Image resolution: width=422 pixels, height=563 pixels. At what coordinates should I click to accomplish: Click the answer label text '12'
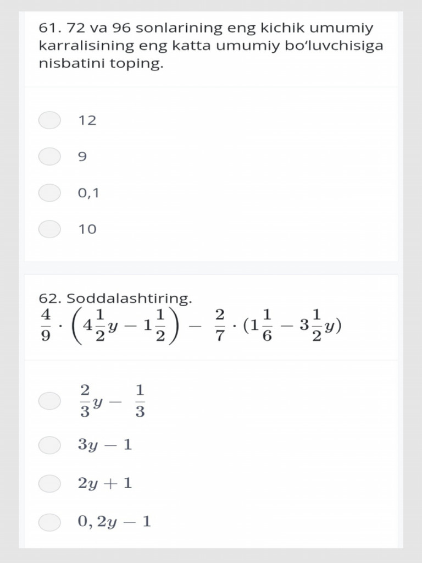[87, 120]
